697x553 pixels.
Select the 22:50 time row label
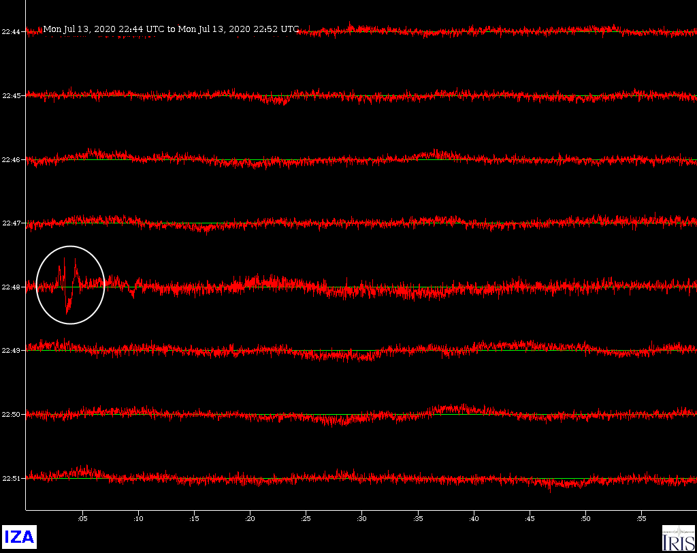click(x=12, y=415)
